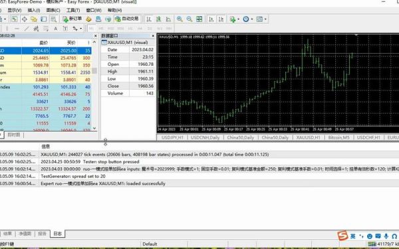
Task: Switch chart to candlesticks view
Action: [x=158, y=19]
